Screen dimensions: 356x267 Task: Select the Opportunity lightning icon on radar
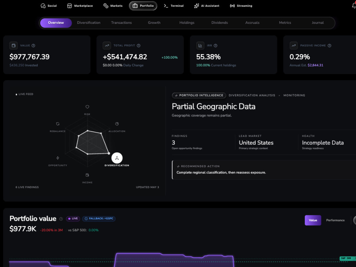click(58, 158)
